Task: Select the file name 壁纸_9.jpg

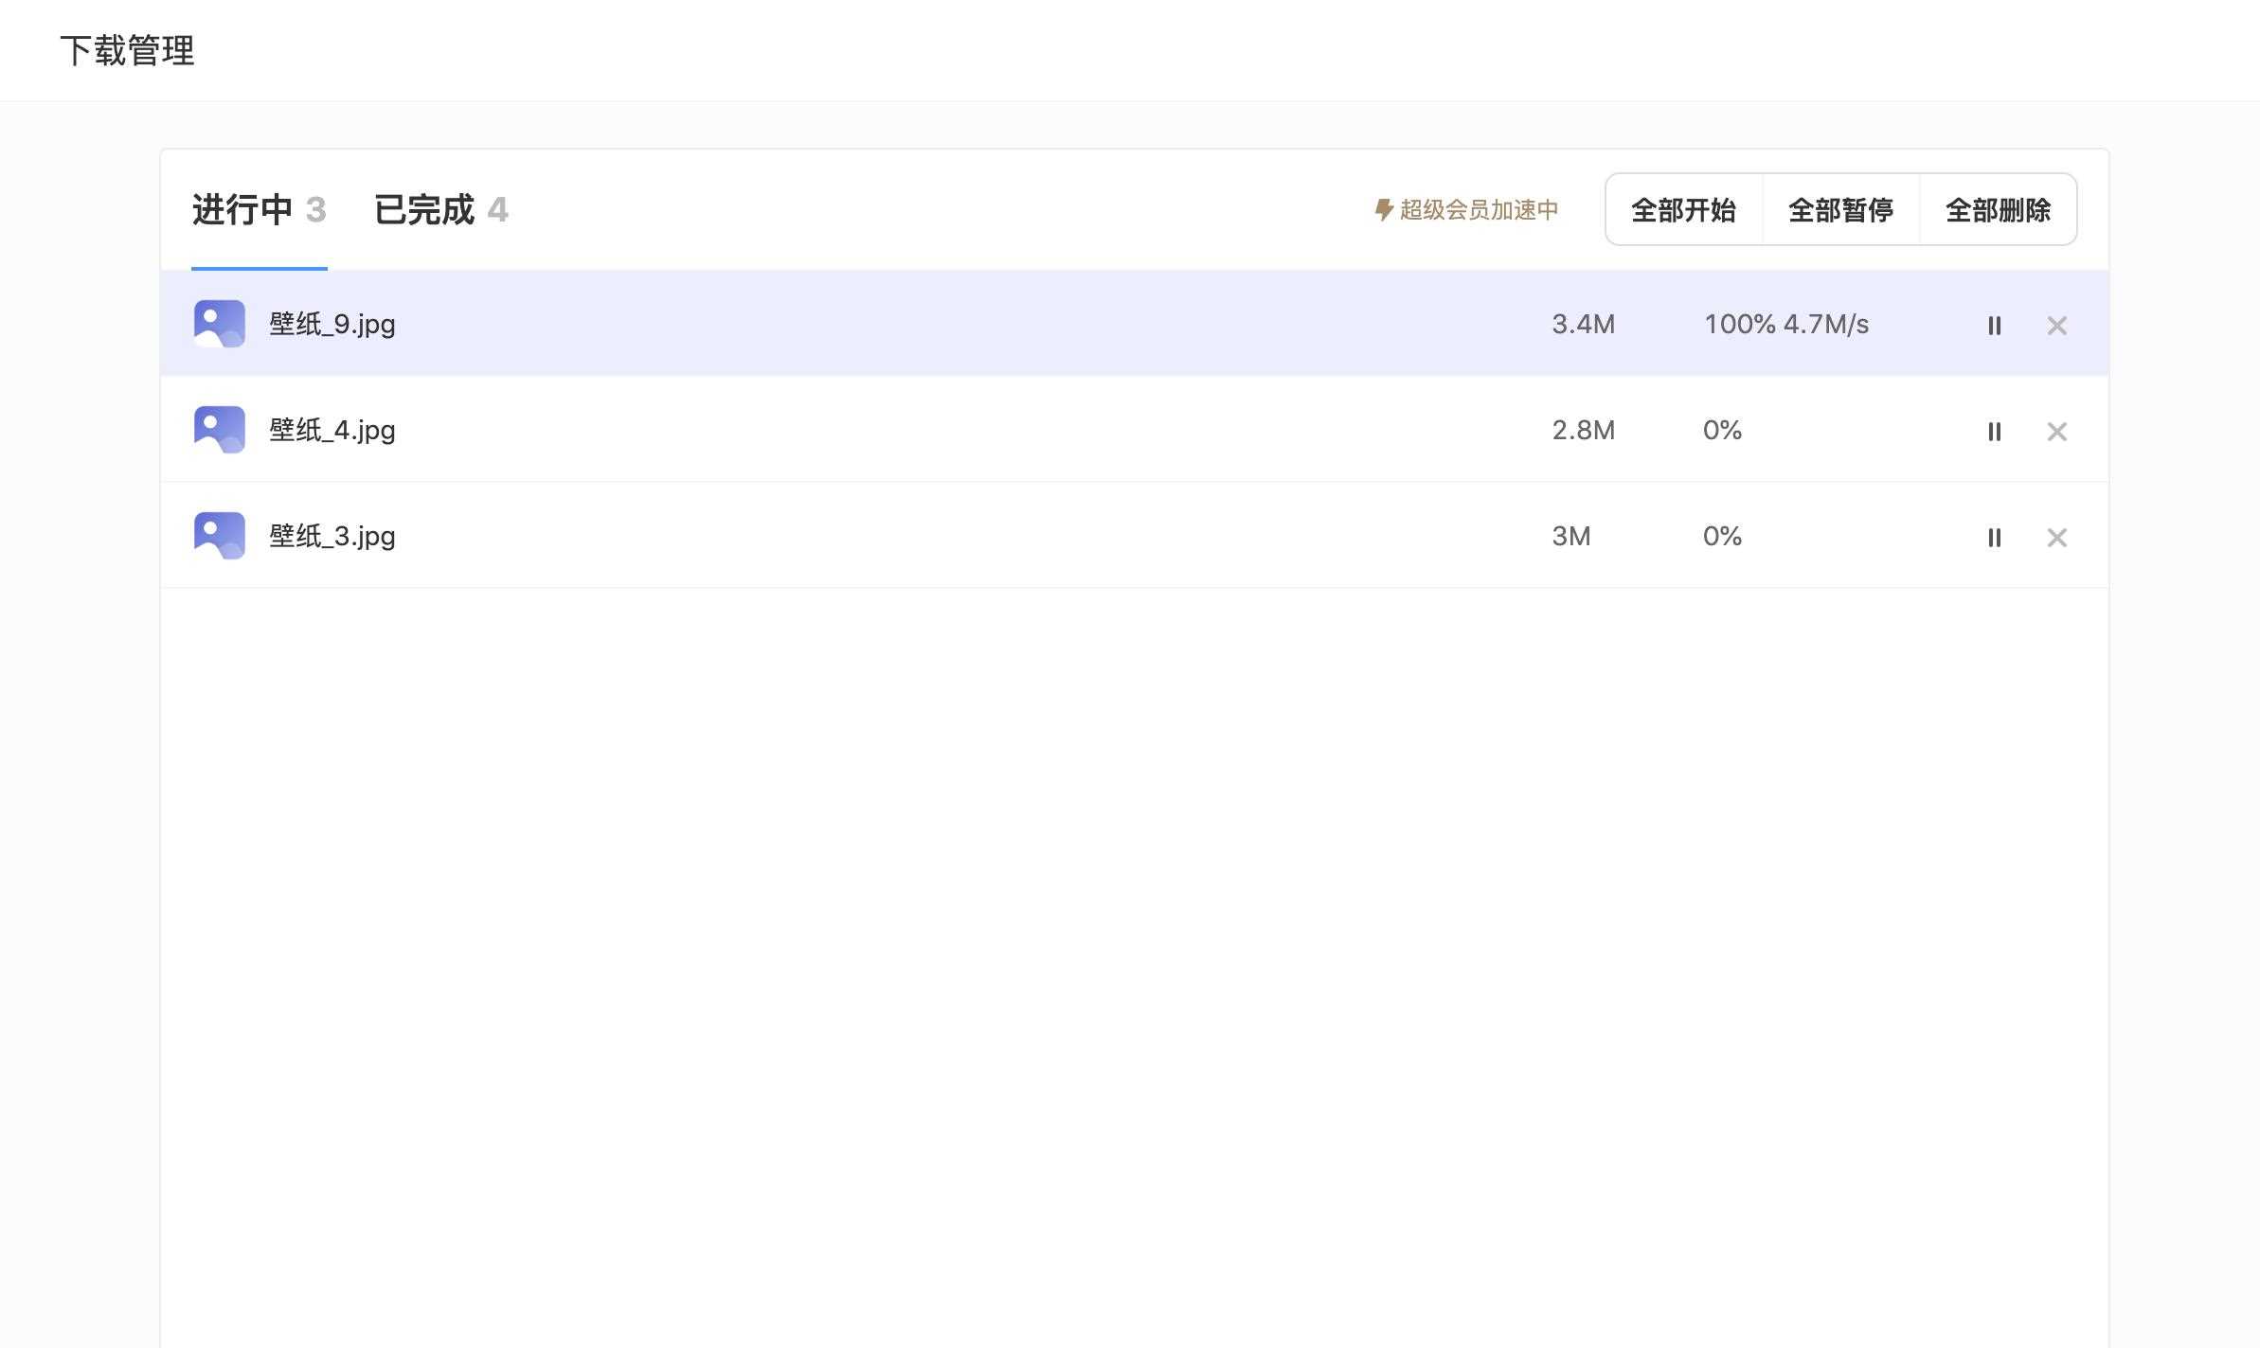Action: pos(332,324)
